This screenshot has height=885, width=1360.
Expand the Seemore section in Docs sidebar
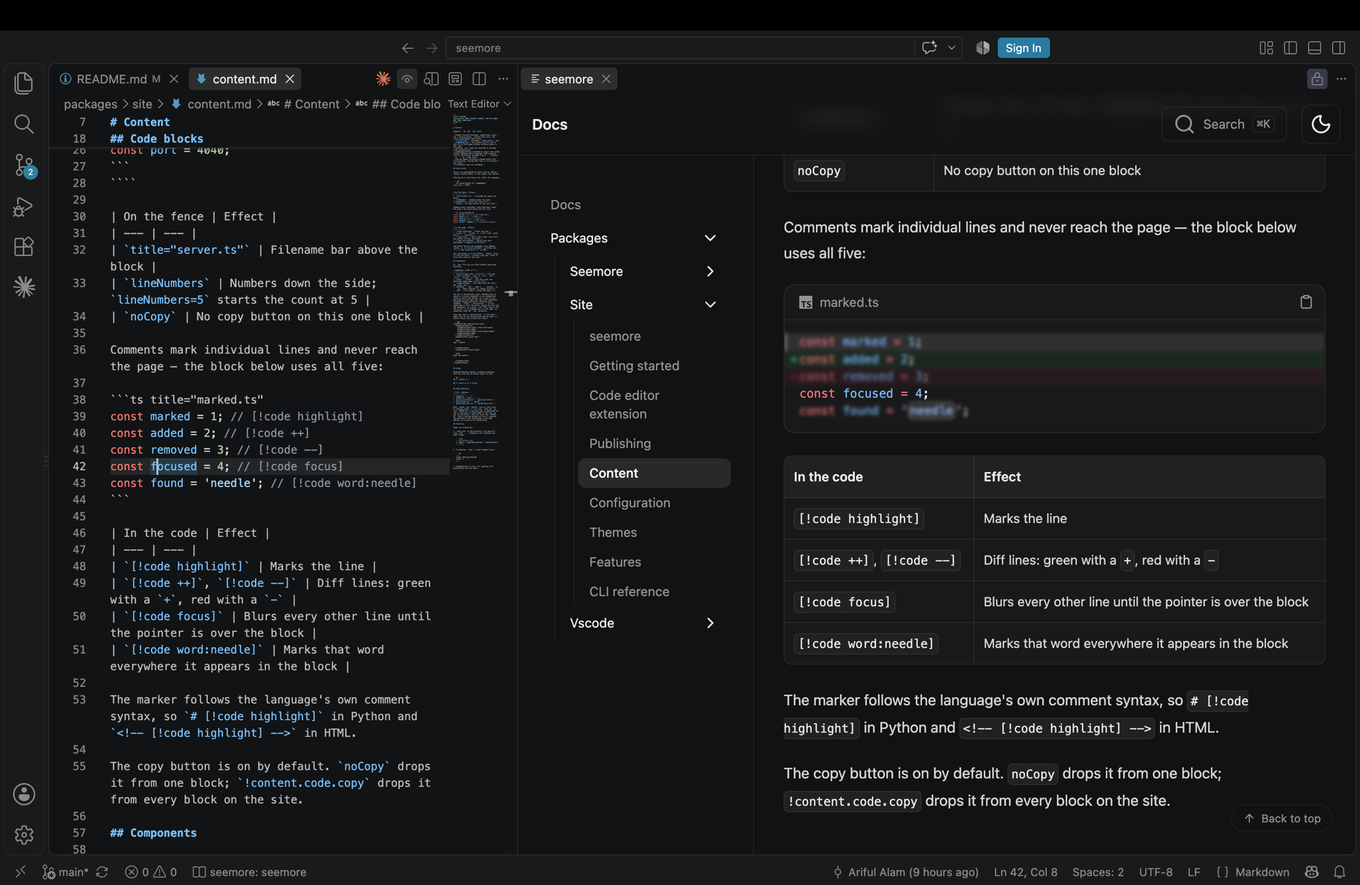coord(710,271)
